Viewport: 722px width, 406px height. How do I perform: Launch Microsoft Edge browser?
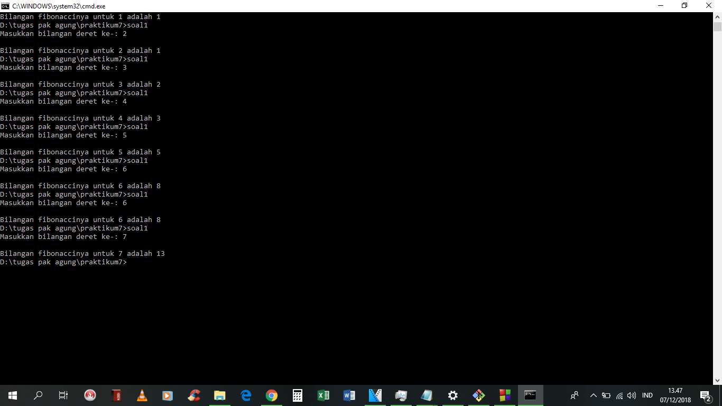tap(246, 395)
